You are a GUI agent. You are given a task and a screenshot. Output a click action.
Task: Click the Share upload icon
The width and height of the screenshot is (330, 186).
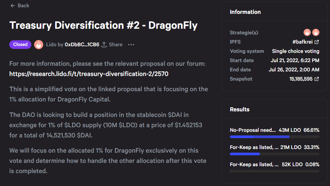click(104, 45)
